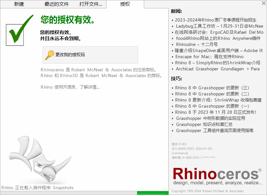267x195 pixels.
Task: Click the green loading progress bar
Action: 153,193
